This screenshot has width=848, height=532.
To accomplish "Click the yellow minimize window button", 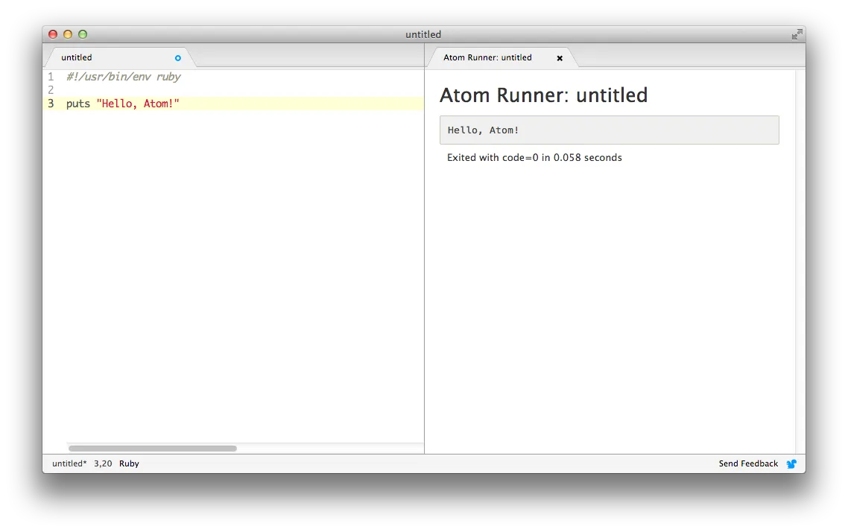I will pyautogui.click(x=68, y=34).
